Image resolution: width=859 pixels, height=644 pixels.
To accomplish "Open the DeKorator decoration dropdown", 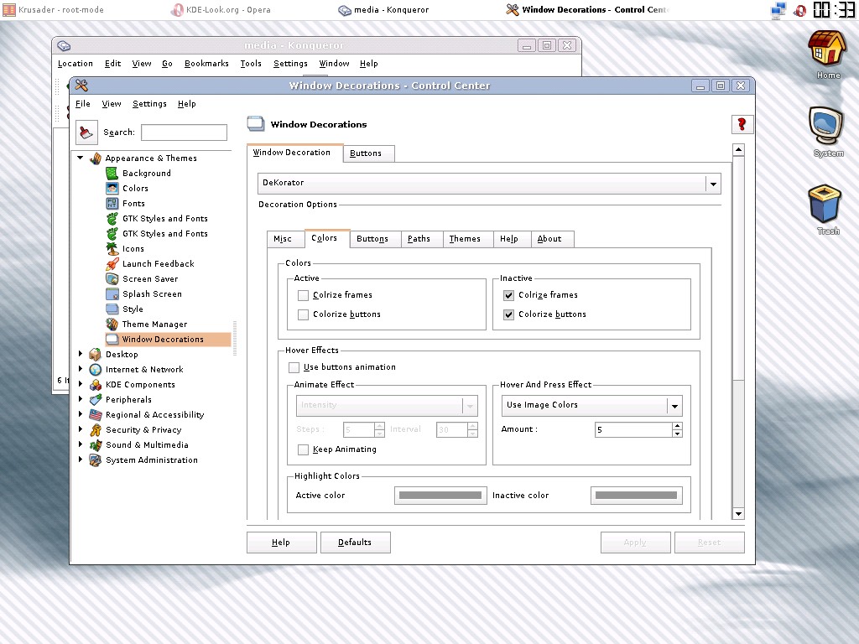I will click(489, 184).
